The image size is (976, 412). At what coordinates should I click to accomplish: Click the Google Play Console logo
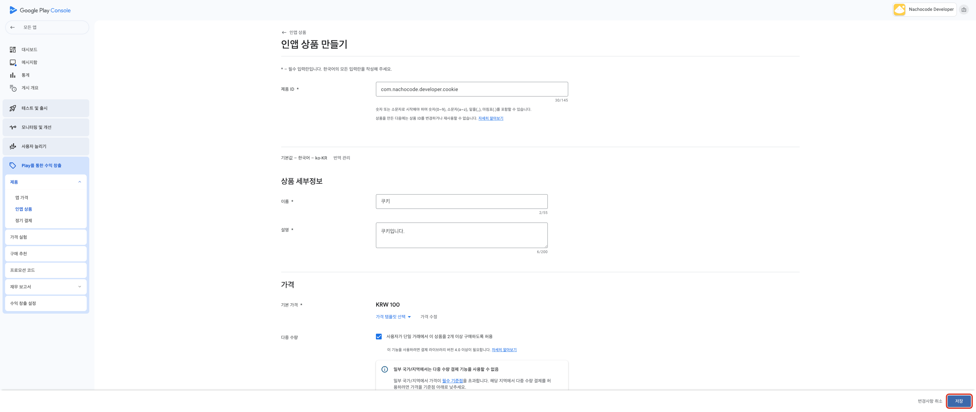40,10
